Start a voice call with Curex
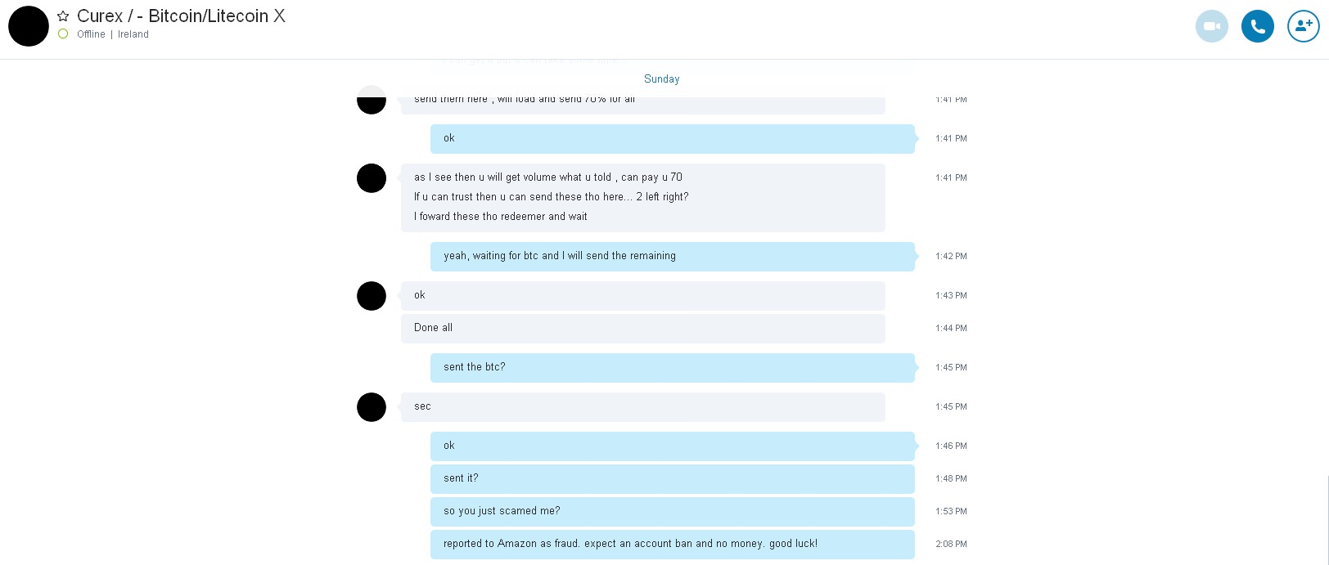Image resolution: width=1329 pixels, height=565 pixels. coord(1257,26)
